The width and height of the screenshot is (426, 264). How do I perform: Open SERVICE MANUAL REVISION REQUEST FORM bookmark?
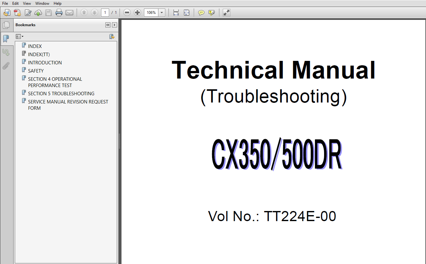(68, 105)
